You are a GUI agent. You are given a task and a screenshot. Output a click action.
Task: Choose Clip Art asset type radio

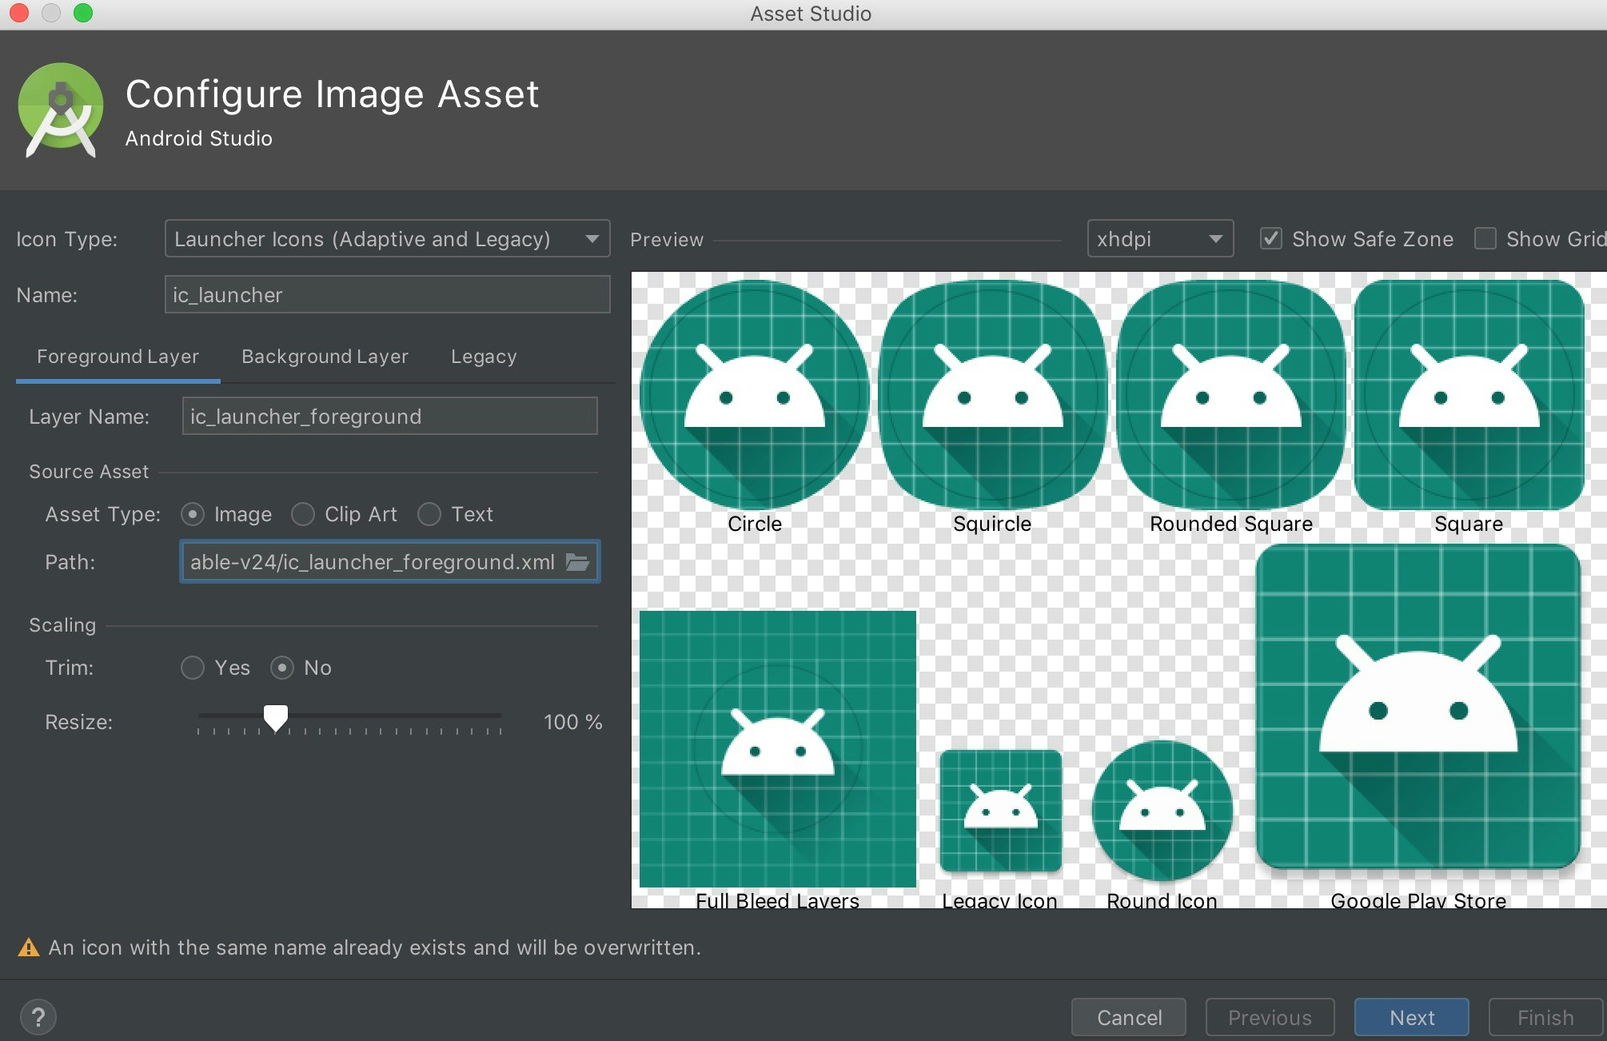(x=303, y=514)
